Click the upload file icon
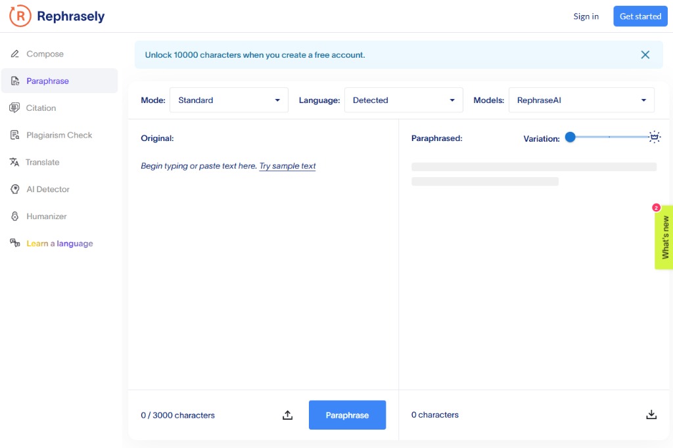The image size is (673, 448). (287, 415)
